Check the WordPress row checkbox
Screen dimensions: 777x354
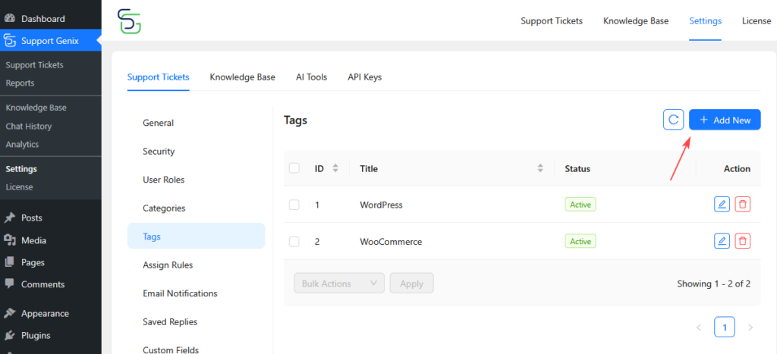coord(294,205)
